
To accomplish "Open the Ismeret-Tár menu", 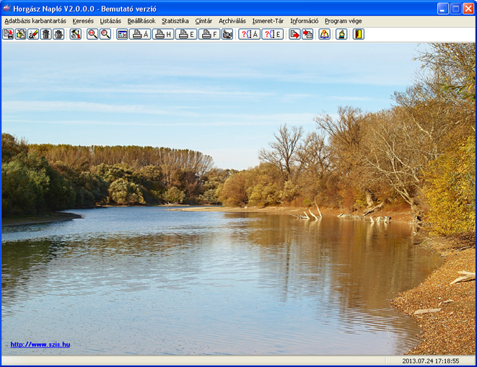I will pyautogui.click(x=268, y=21).
